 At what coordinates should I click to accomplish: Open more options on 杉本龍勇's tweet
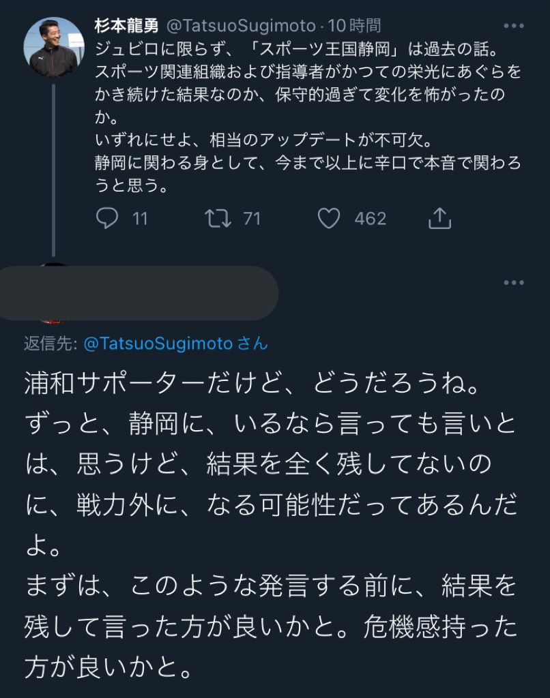tap(513, 26)
